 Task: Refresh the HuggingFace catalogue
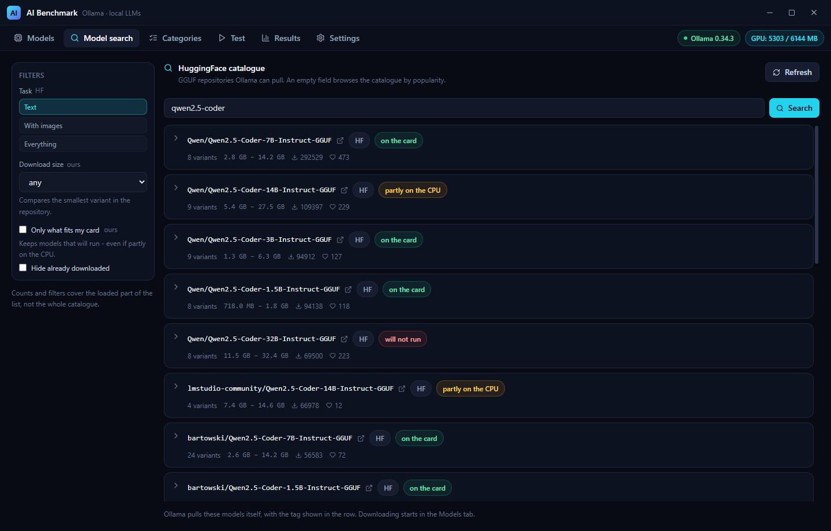pos(792,72)
